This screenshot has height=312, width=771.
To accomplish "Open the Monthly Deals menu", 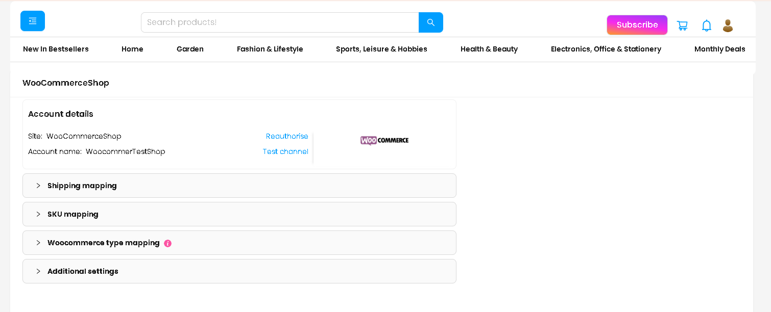I will tap(720, 49).
